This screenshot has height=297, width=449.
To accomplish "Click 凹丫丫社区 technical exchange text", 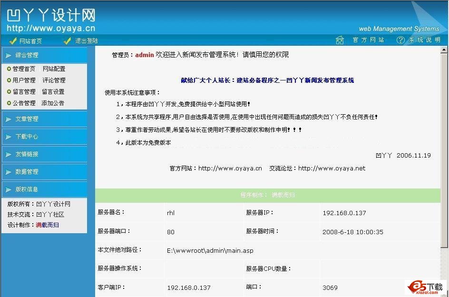I will point(50,215).
